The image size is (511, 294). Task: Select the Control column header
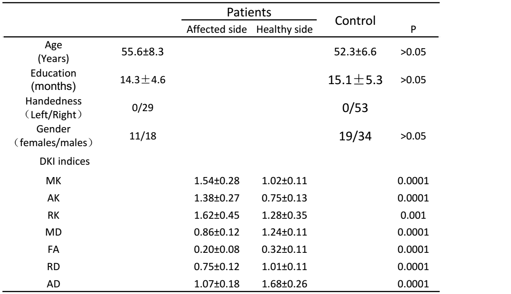pos(355,20)
